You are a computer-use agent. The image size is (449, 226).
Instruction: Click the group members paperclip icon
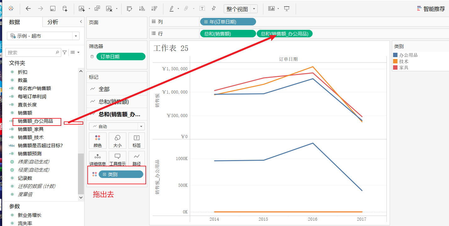click(186, 9)
